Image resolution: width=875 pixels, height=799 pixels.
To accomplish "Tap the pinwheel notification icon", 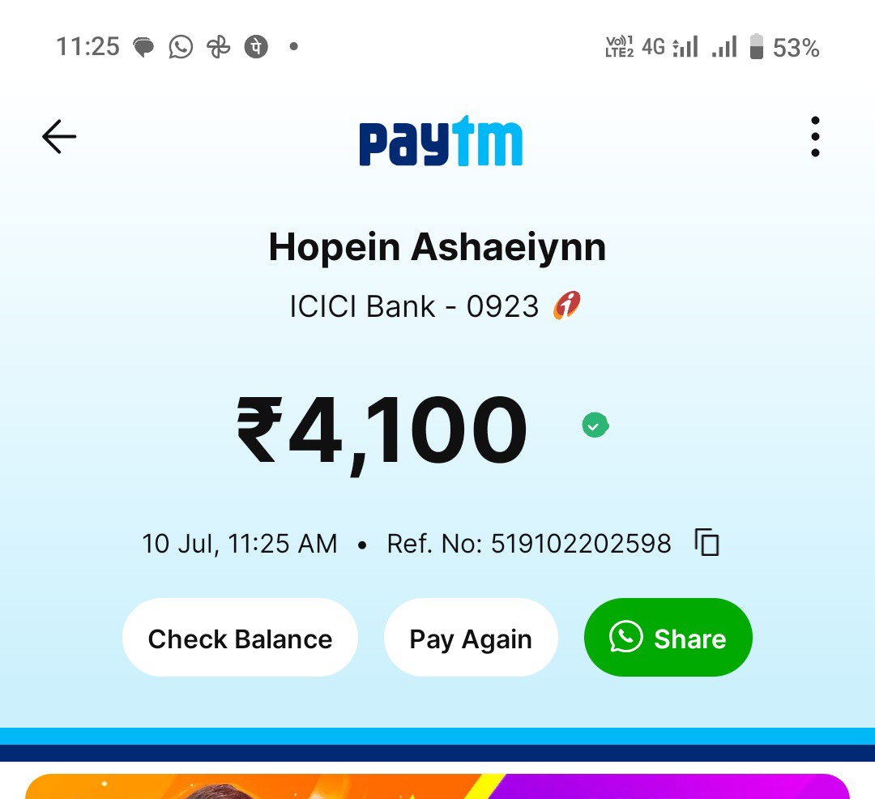I will [218, 47].
